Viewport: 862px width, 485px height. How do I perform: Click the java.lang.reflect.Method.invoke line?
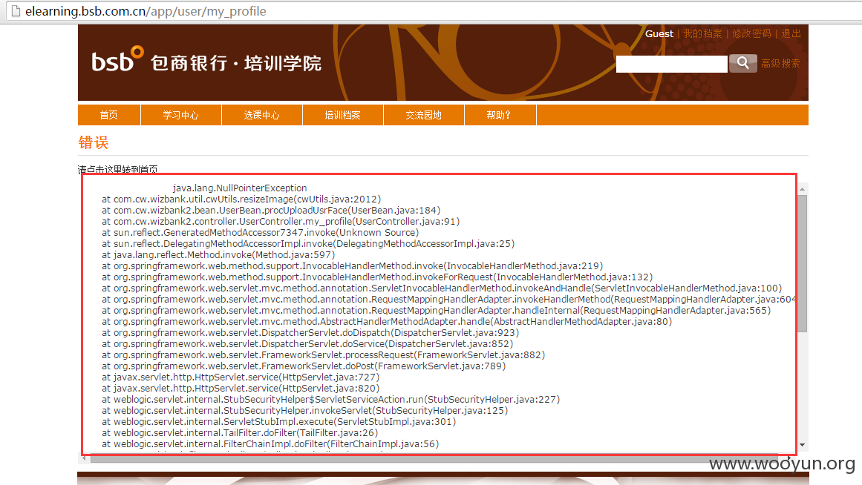pos(218,255)
